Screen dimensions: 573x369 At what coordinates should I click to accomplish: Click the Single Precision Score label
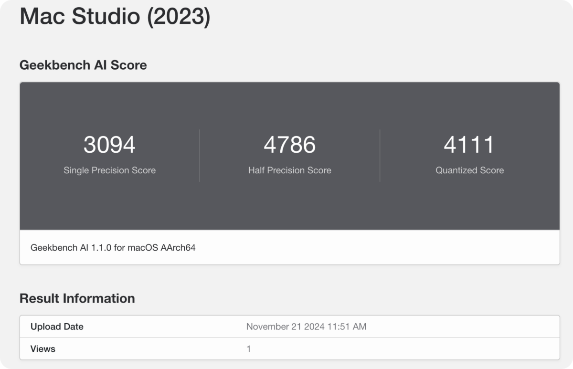pos(109,170)
